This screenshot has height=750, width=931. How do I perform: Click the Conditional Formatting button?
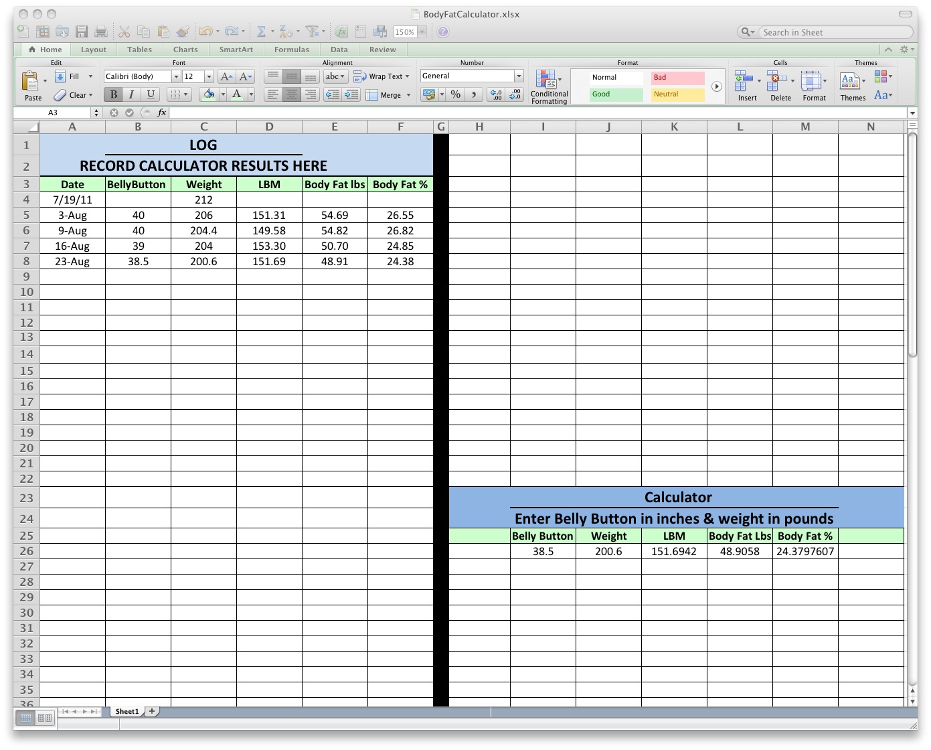[549, 87]
